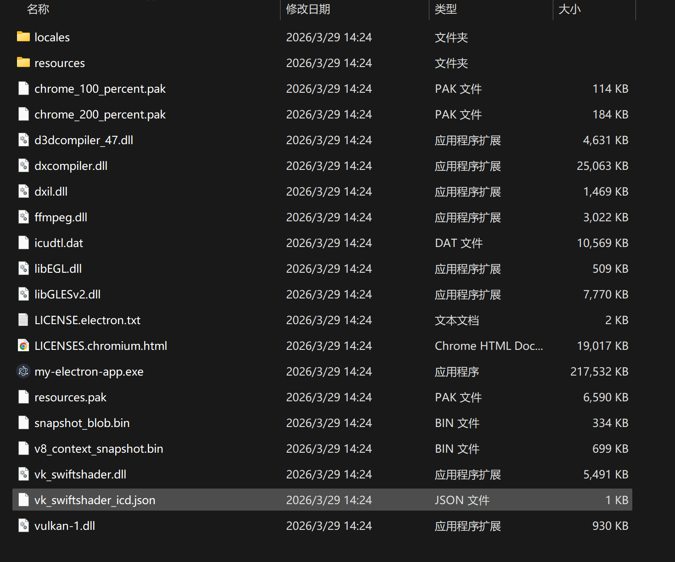This screenshot has width=675, height=562.
Task: Click the icudtl.dat file icon
Action: coord(23,242)
